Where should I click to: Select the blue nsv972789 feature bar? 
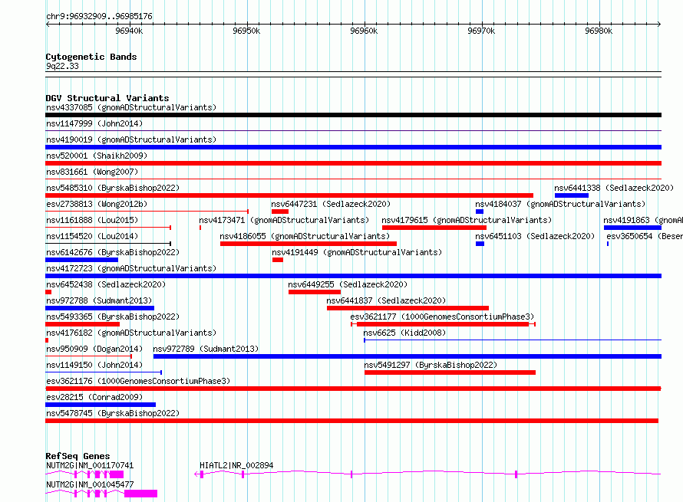pyautogui.click(x=407, y=356)
